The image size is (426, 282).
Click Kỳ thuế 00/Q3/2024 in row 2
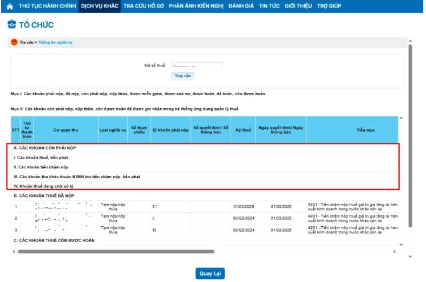(x=244, y=218)
